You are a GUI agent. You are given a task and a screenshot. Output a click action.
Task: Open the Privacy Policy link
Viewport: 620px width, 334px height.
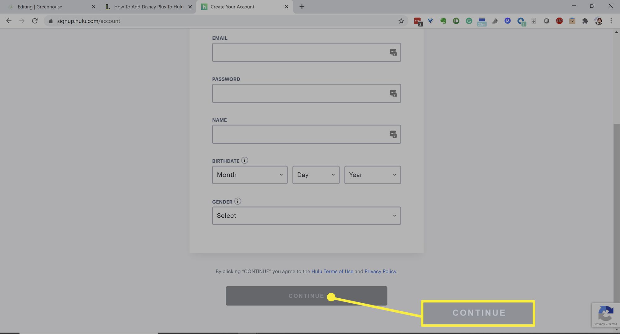[x=380, y=271]
